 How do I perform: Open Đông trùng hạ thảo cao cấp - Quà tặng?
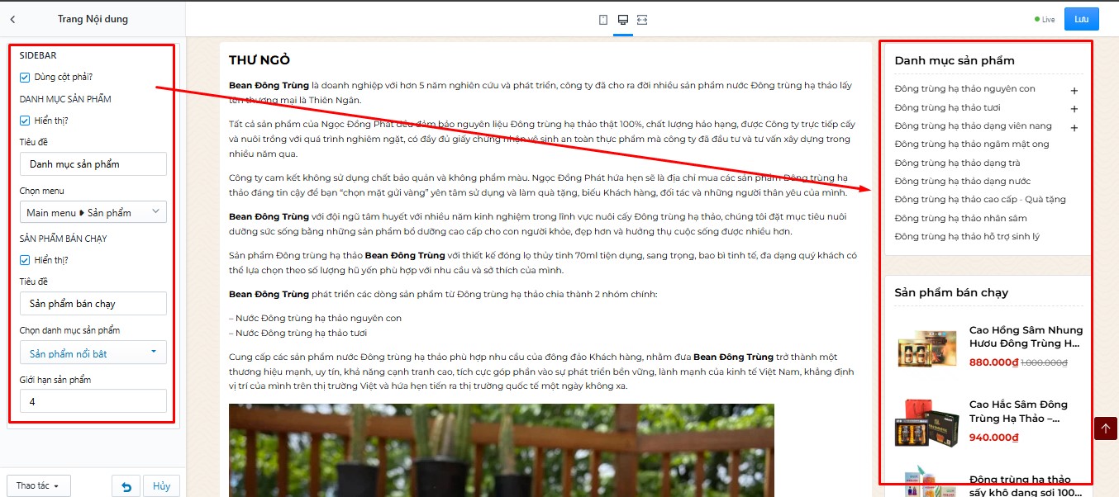pyautogui.click(x=980, y=199)
